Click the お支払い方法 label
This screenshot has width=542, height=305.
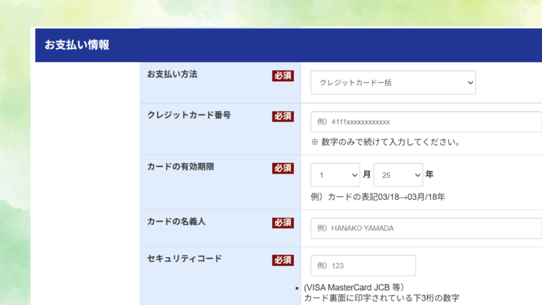(x=172, y=74)
